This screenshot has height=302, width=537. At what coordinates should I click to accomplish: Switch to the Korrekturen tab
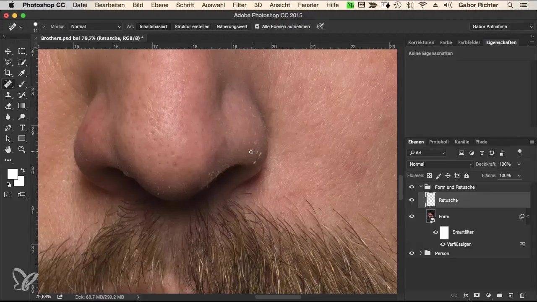coord(421,42)
